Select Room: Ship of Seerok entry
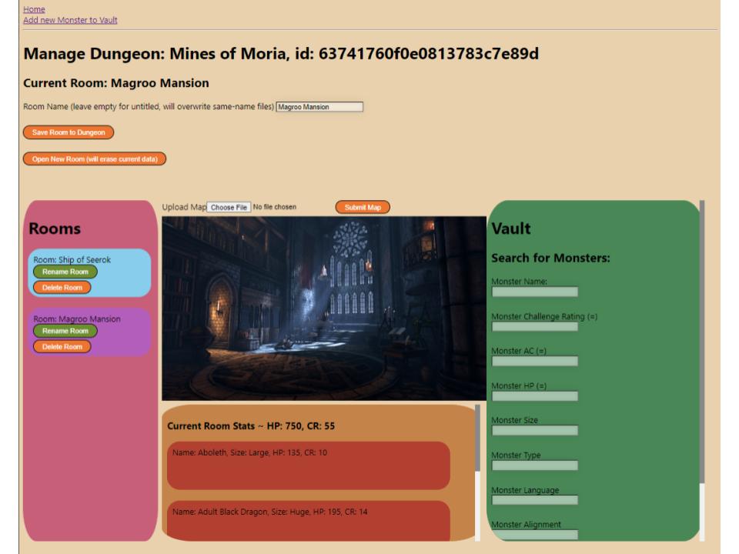The height and width of the screenshot is (554, 739). (89, 272)
